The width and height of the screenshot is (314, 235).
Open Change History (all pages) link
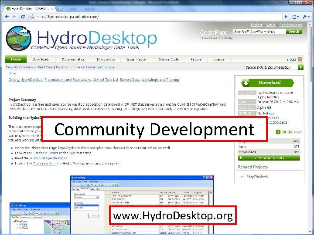click(x=93, y=67)
